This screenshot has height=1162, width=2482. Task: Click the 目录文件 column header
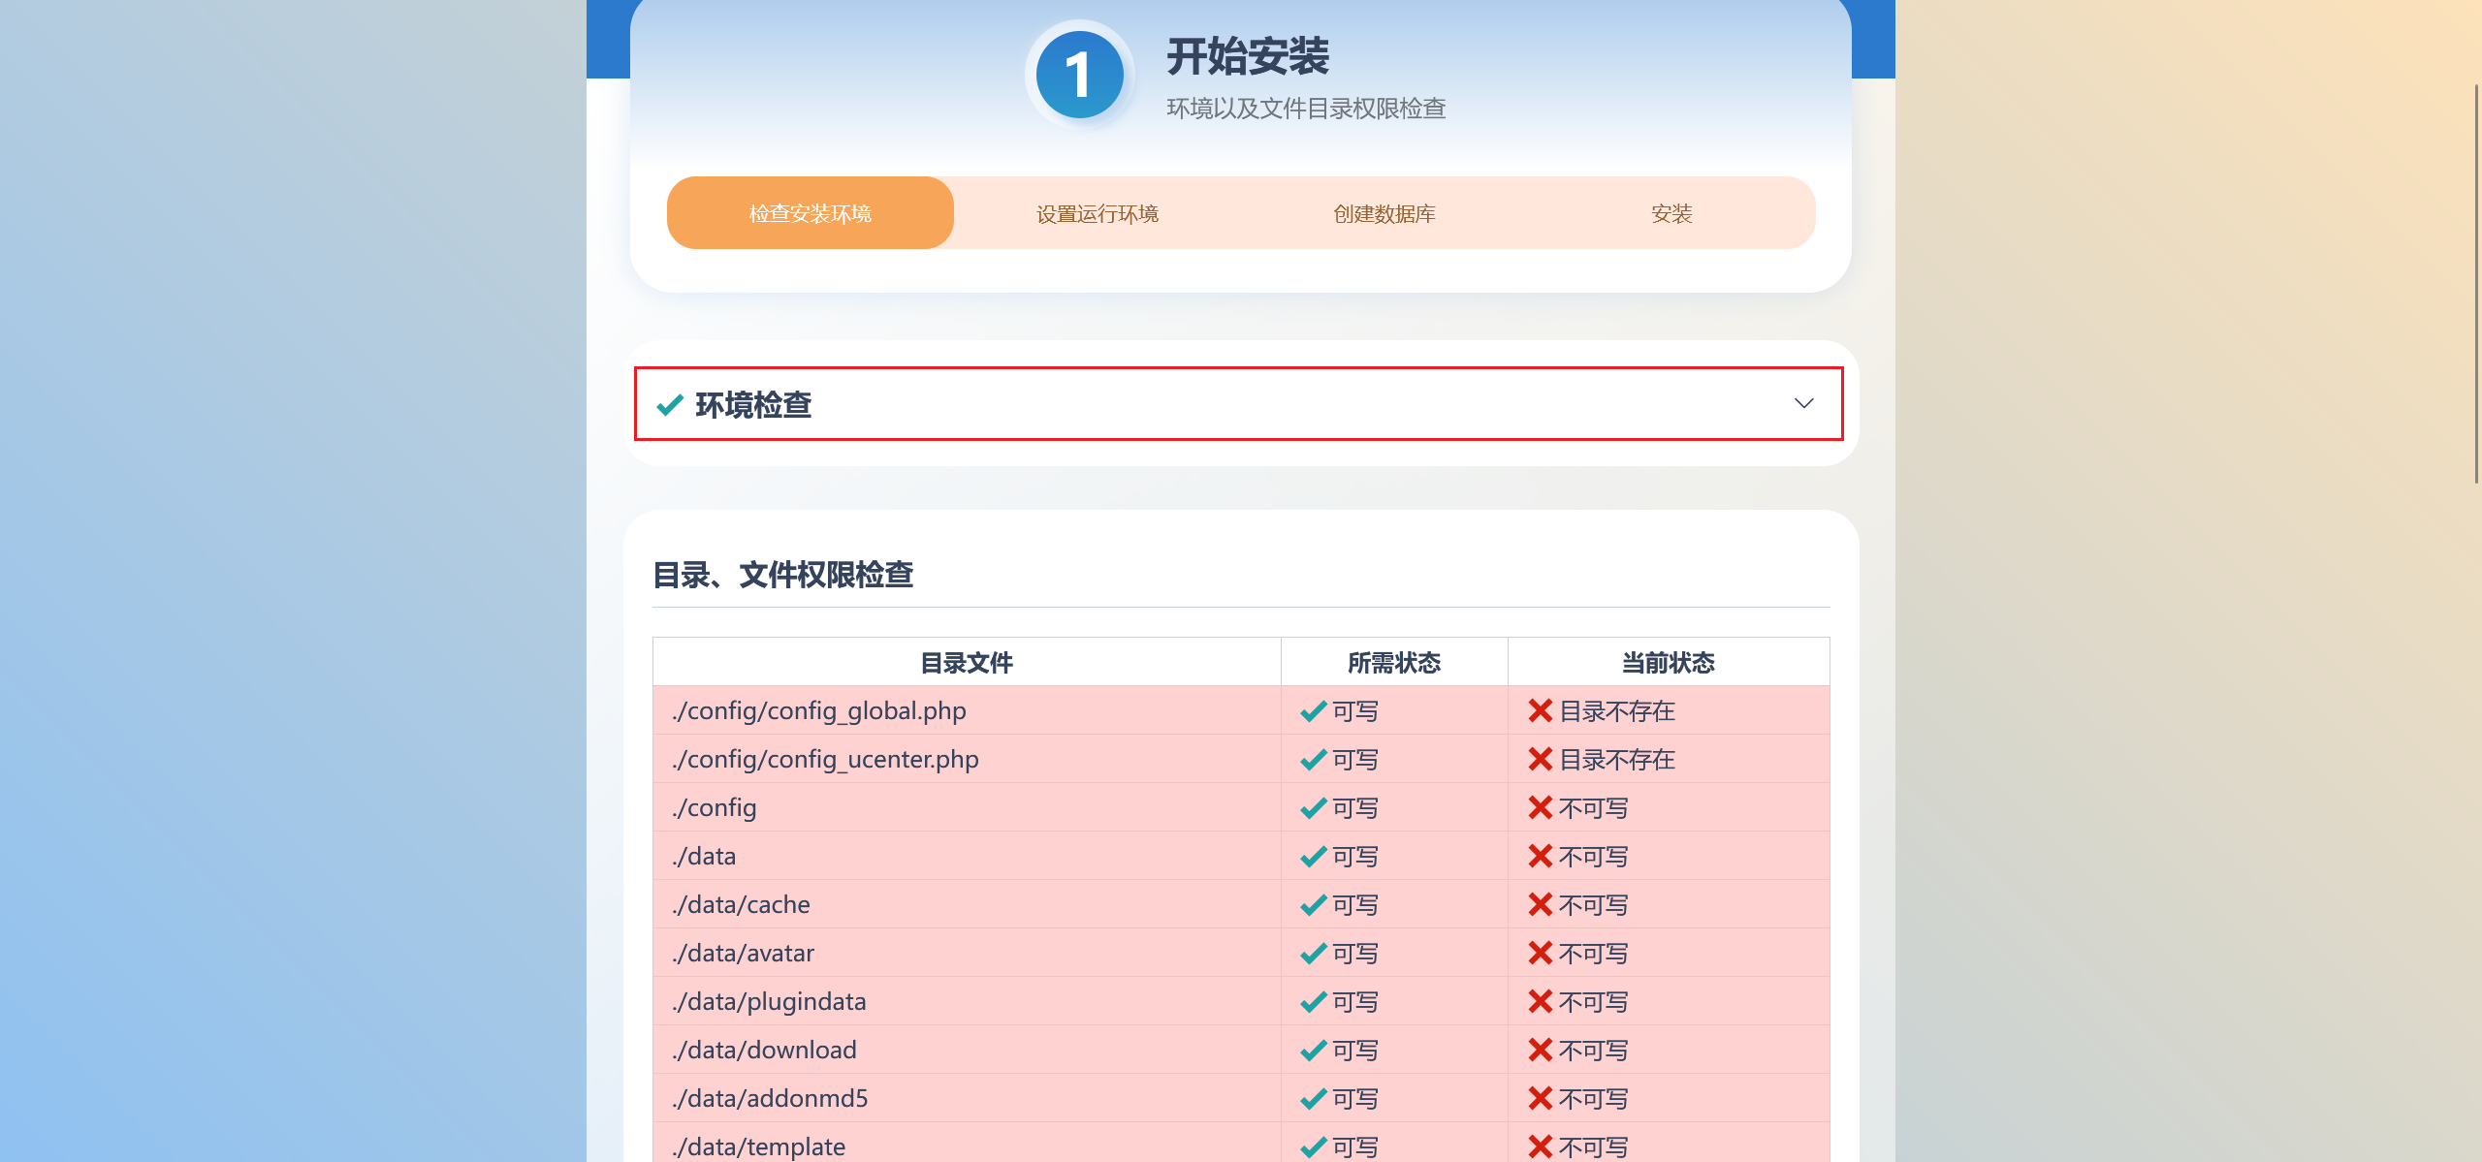coord(967,663)
